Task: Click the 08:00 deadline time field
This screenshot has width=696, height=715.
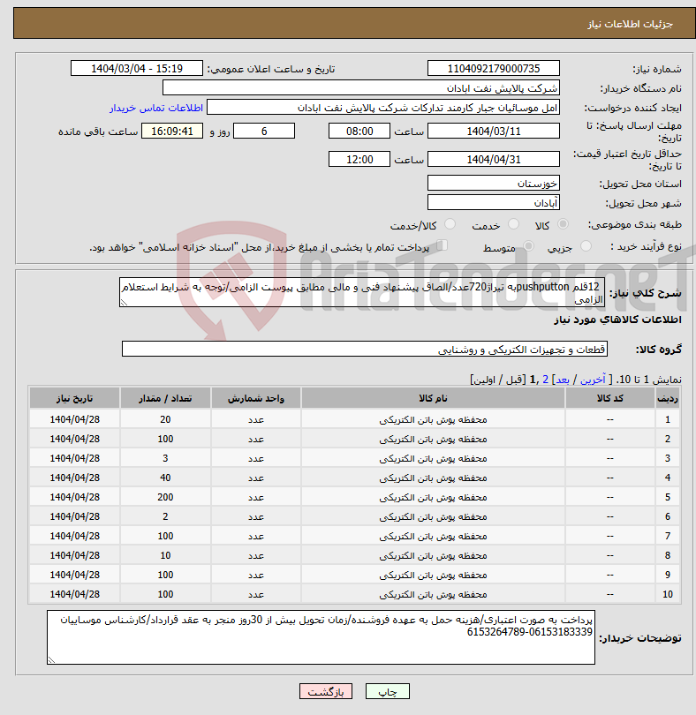Action: pos(359,132)
